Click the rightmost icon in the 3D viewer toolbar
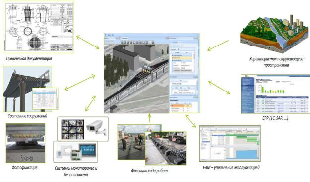310x182 pixels. [x=153, y=42]
